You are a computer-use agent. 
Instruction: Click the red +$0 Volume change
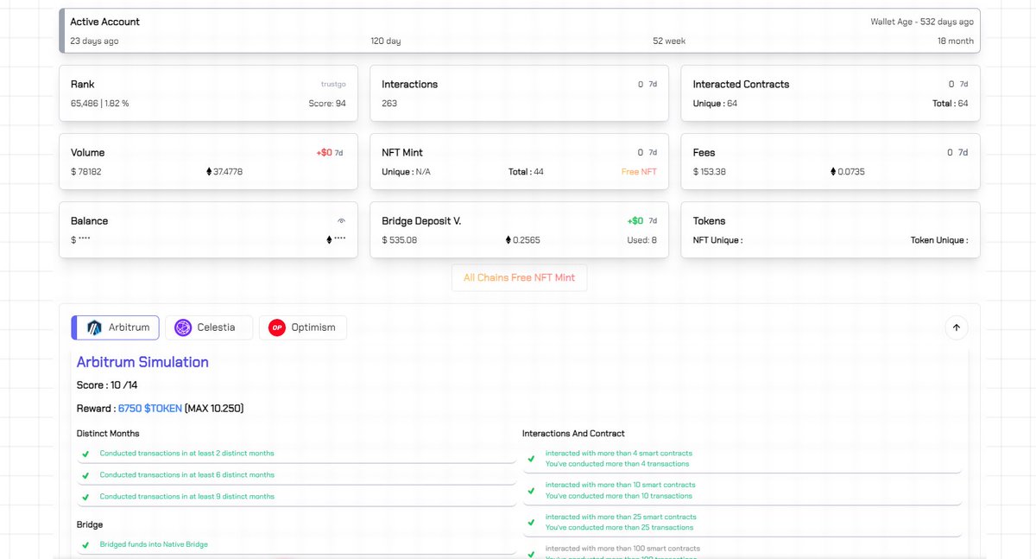click(x=324, y=153)
